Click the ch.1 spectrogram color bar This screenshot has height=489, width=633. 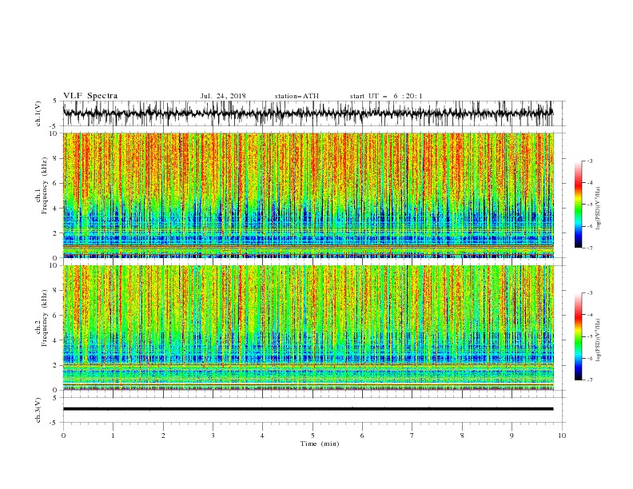[578, 205]
